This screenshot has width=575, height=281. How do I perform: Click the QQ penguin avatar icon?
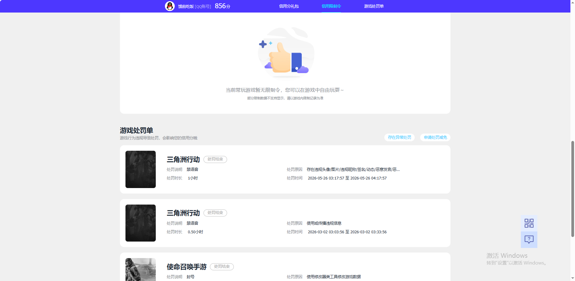(x=170, y=6)
